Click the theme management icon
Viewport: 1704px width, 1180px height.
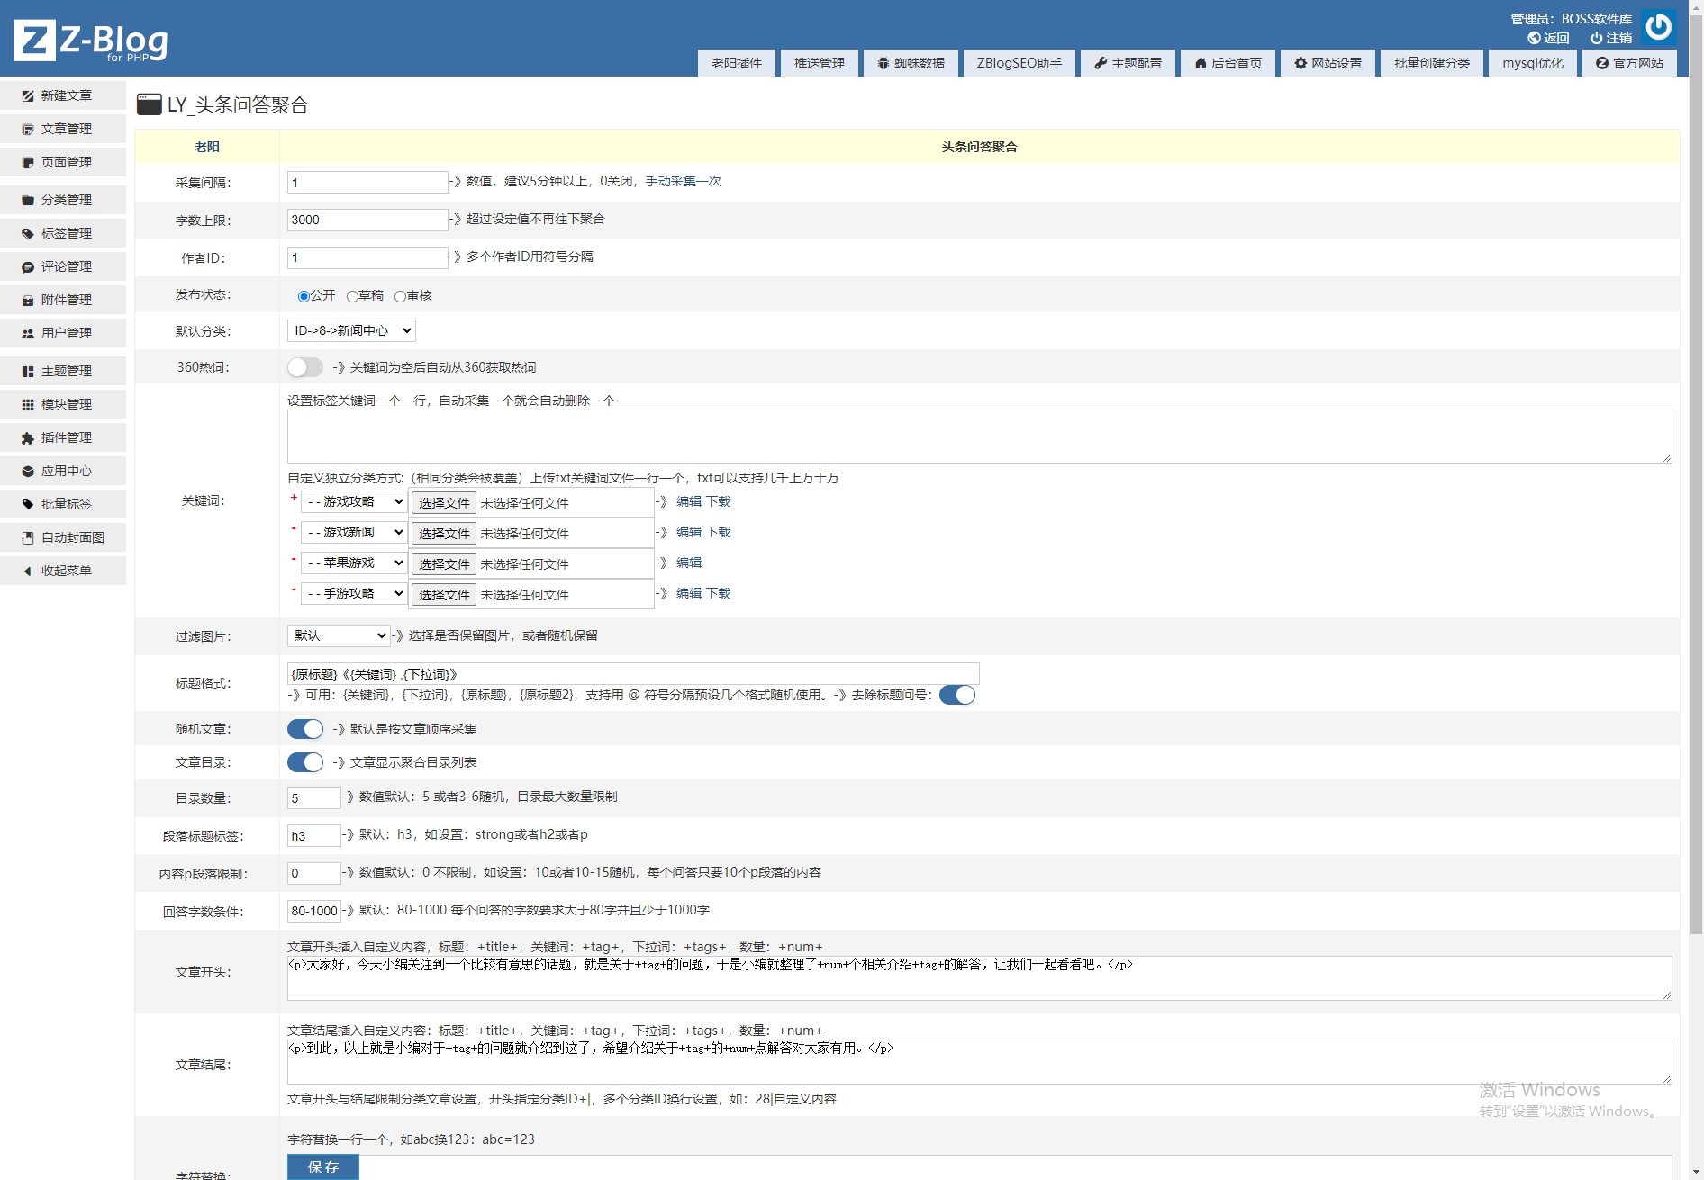click(x=28, y=371)
